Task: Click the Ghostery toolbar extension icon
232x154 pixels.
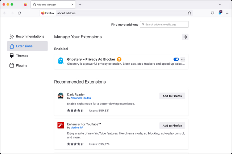Action: [220, 13]
